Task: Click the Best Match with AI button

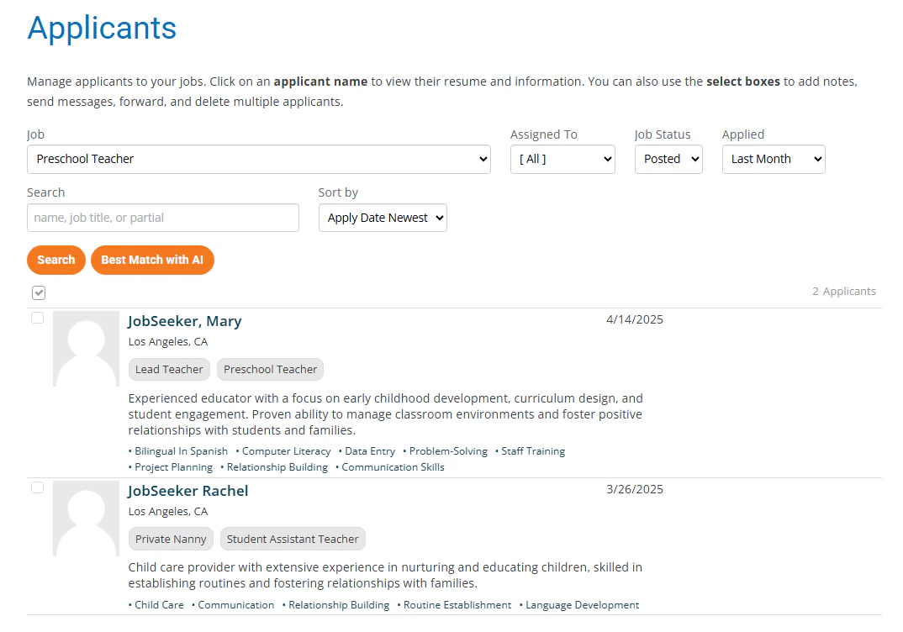Action: [152, 260]
